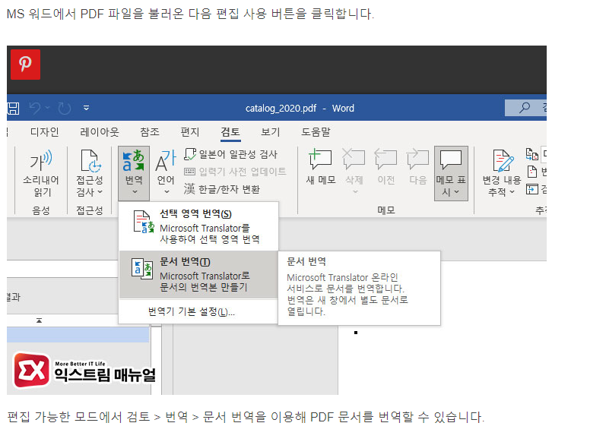
Task: Click the Undo arrow in quick access toolbar
Action: click(35, 108)
